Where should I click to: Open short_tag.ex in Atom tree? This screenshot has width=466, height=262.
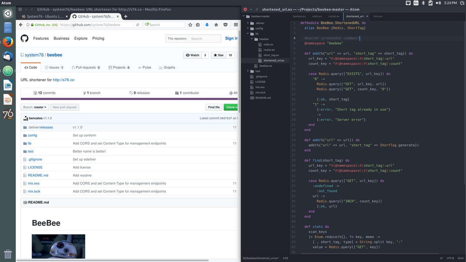(271, 55)
